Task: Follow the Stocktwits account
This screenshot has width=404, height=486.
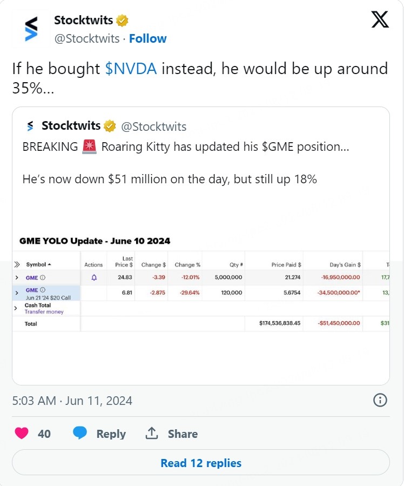Action: pyautogui.click(x=147, y=38)
